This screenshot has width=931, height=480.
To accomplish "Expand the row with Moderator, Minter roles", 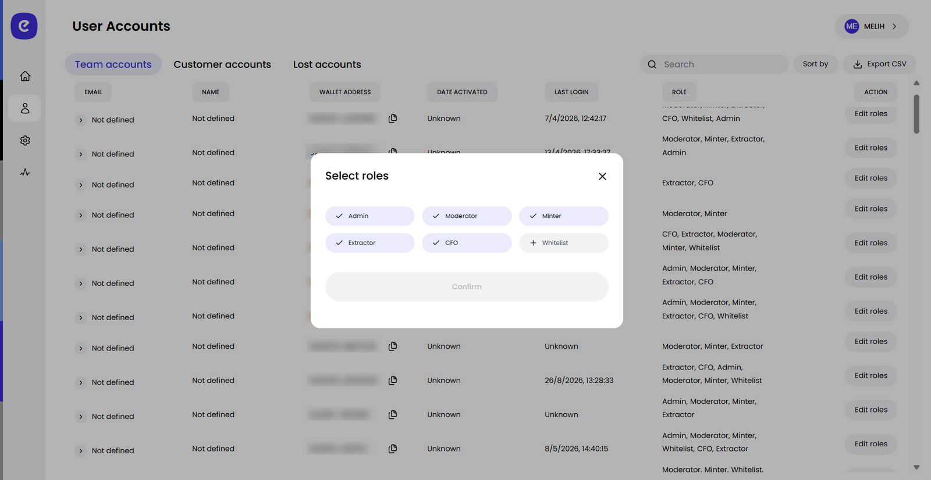I will pos(81,216).
